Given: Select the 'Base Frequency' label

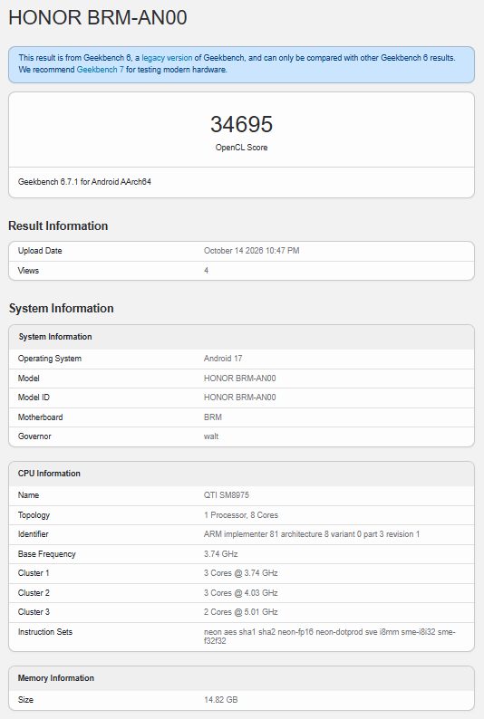Looking at the screenshot, I should pos(47,554).
